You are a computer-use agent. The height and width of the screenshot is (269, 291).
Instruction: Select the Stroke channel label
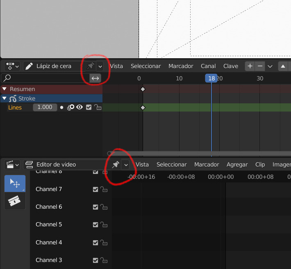tap(27, 98)
